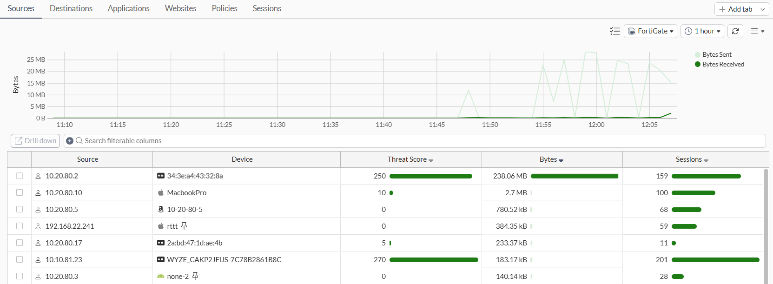Click the pin icon beside rttt
The height and width of the screenshot is (284, 773).
click(x=184, y=225)
